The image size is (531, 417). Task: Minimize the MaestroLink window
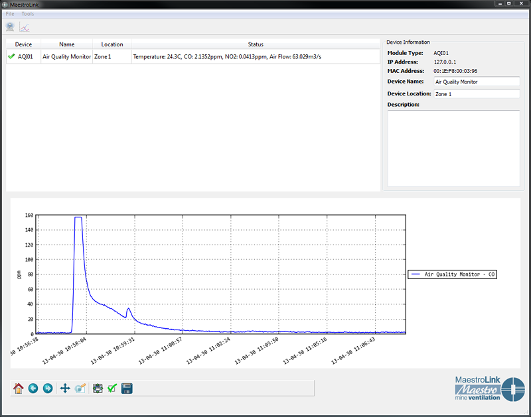tap(500, 4)
